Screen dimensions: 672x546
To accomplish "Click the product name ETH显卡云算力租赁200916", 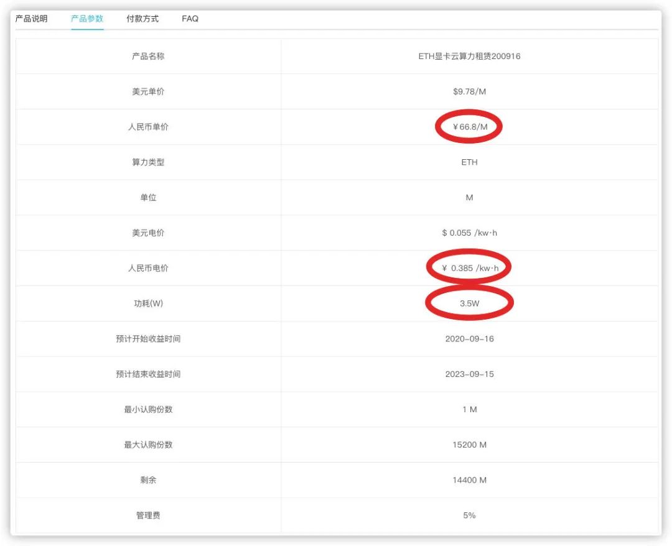I will (x=469, y=57).
